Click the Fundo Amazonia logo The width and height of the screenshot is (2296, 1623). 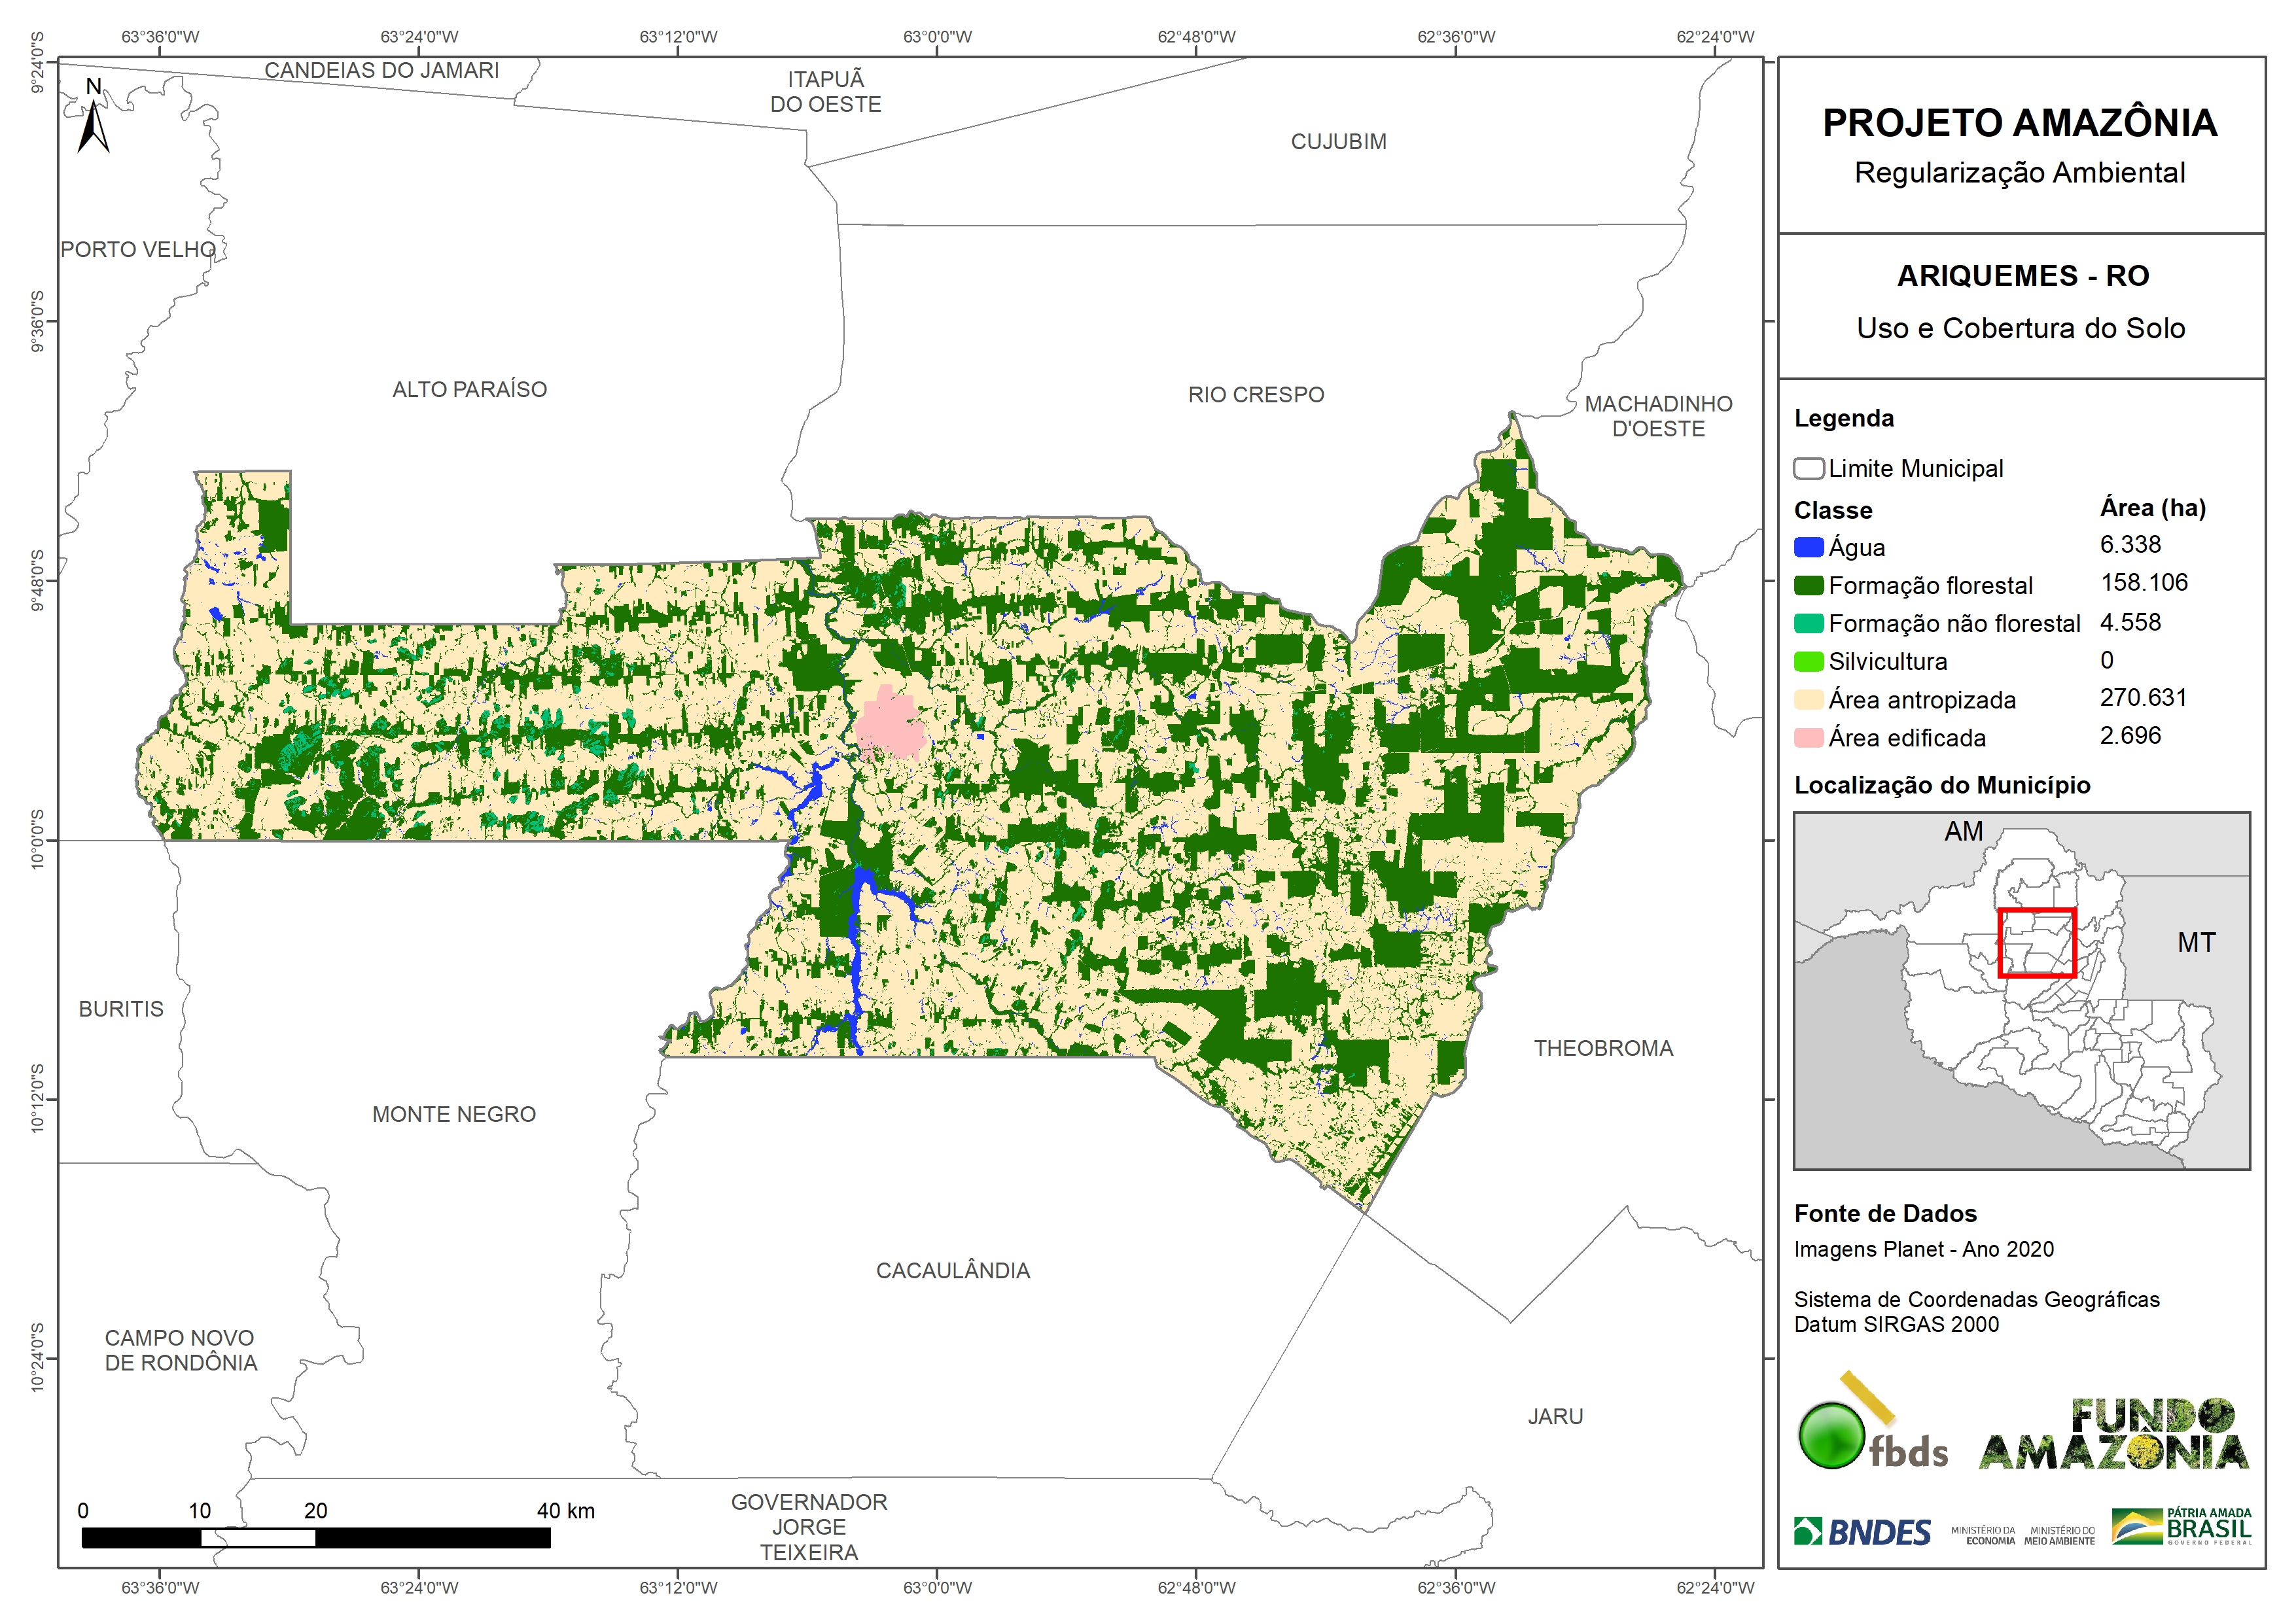point(2114,1435)
